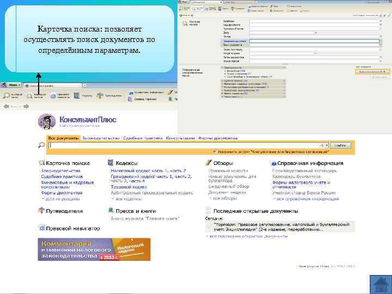Expand все кодексы link

pos(126,199)
